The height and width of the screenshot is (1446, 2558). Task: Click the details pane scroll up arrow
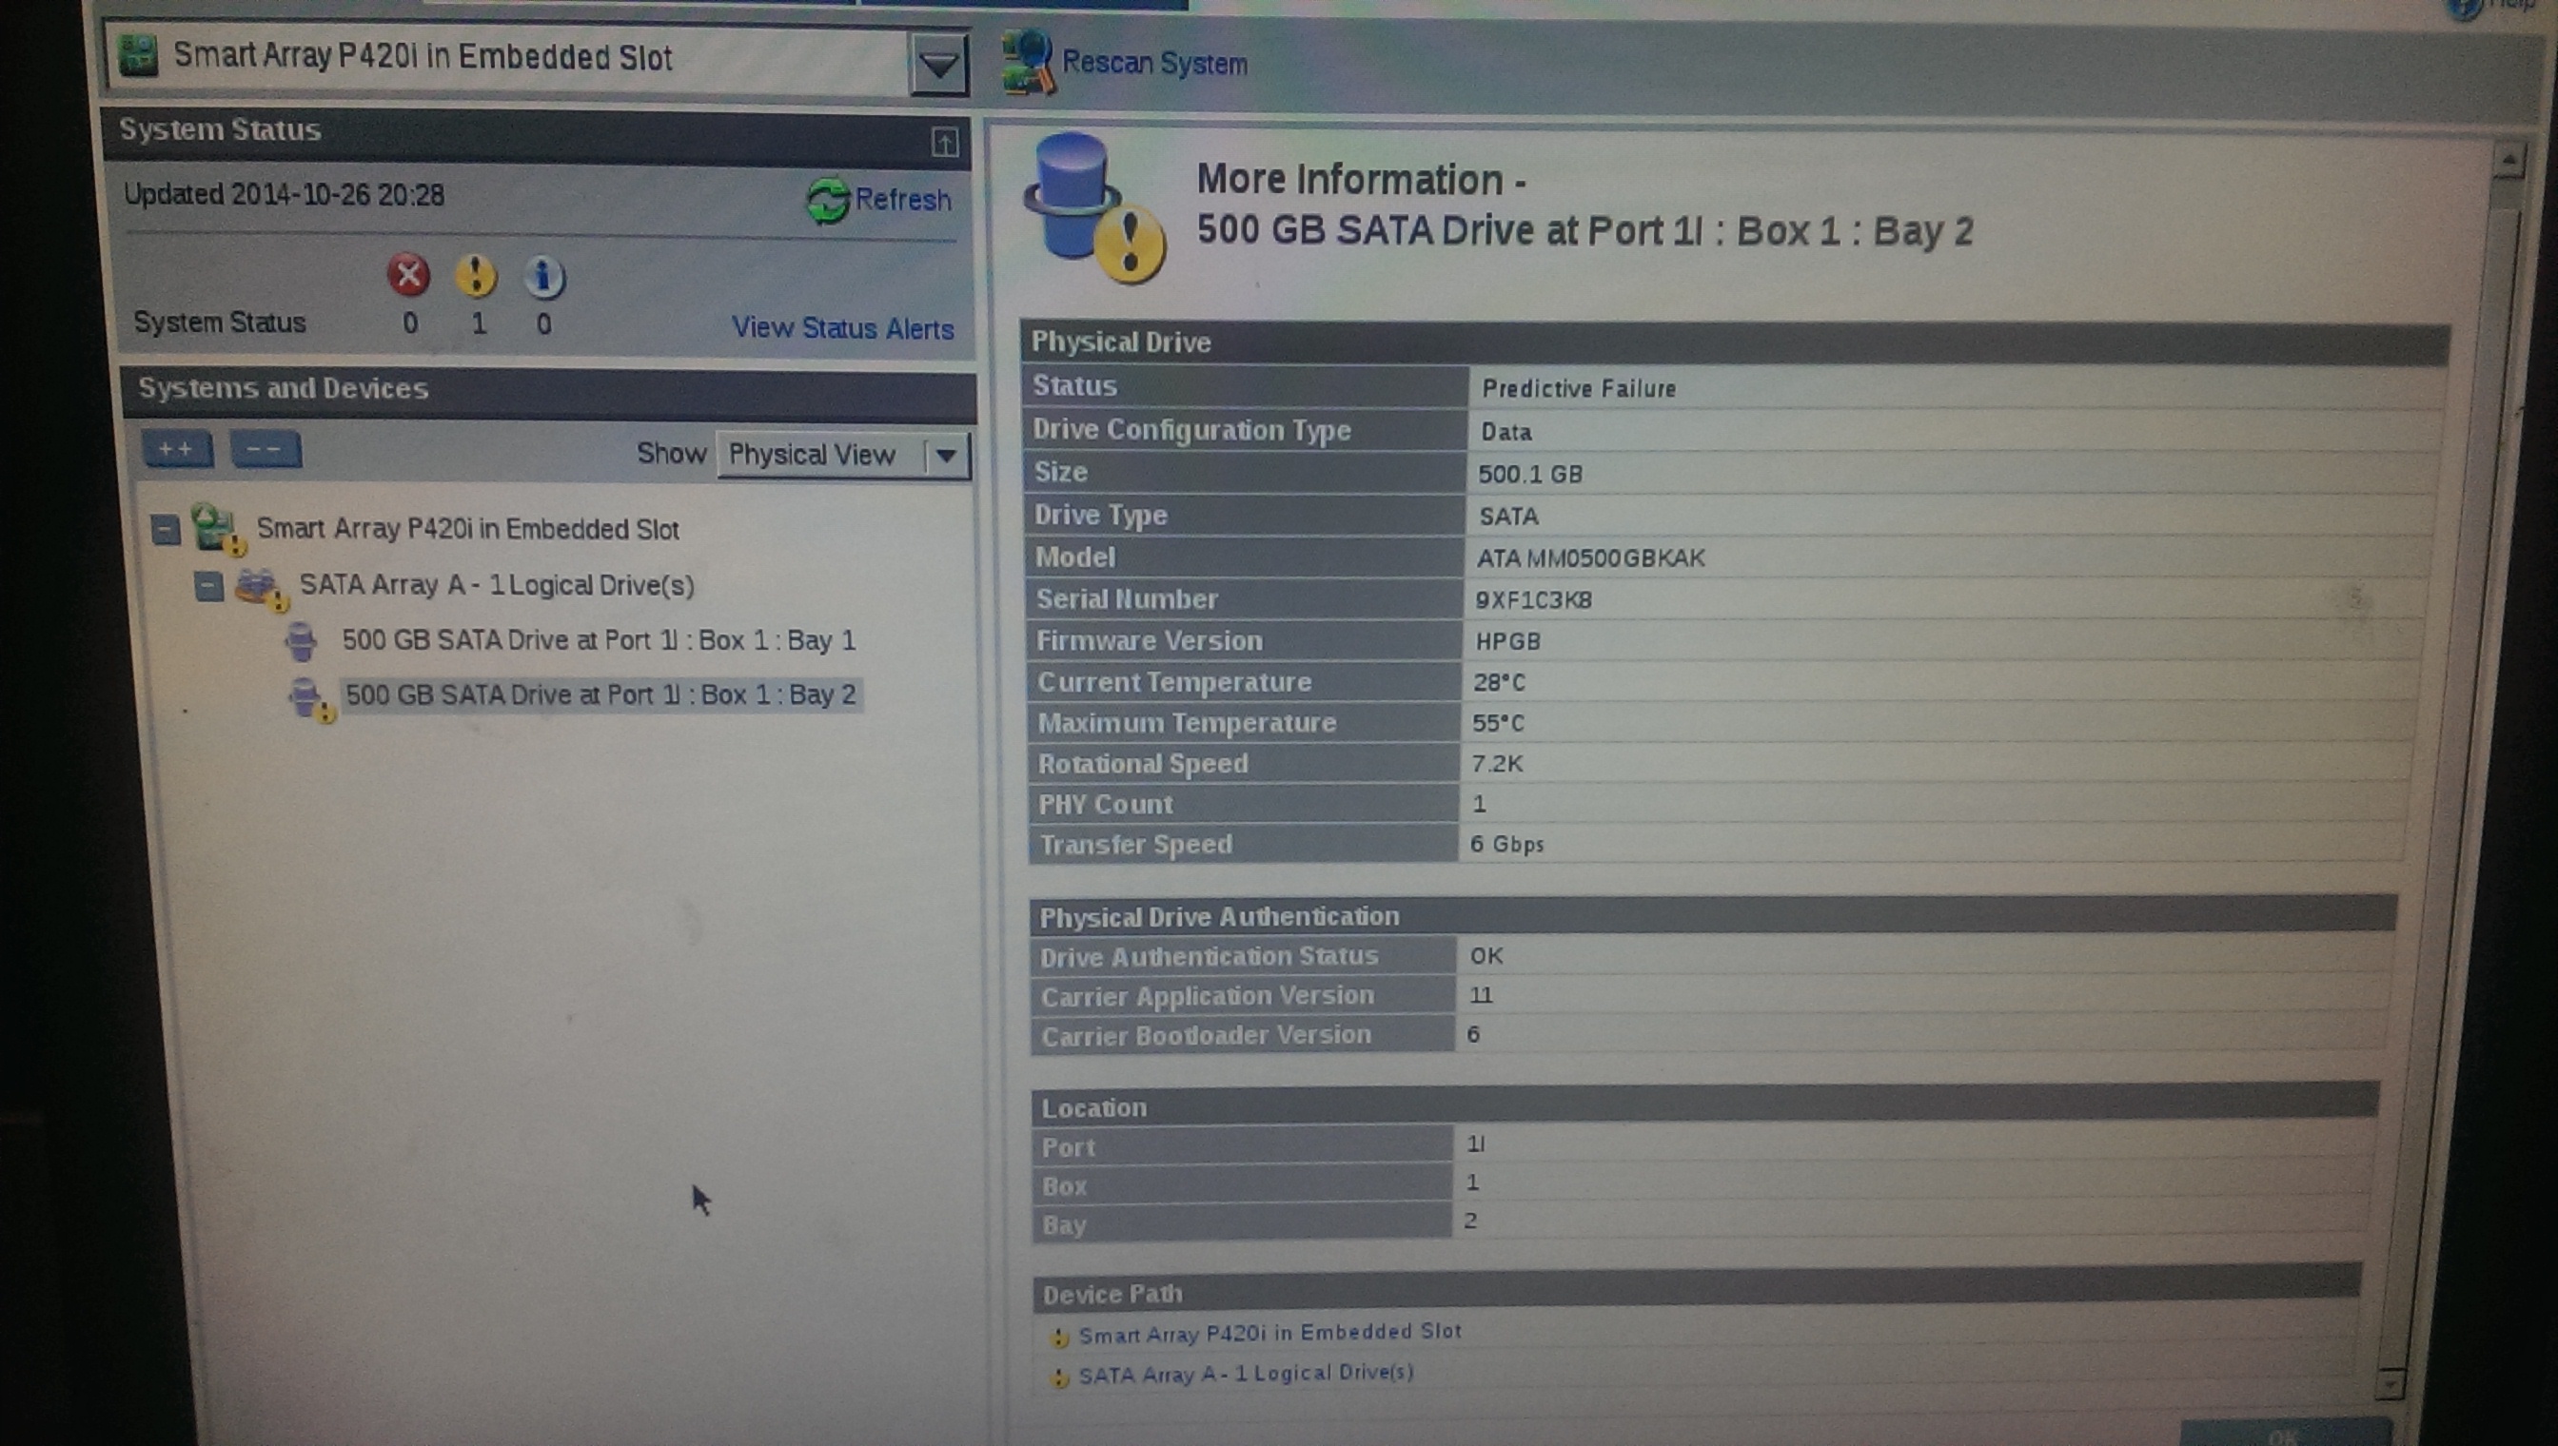tap(2509, 161)
